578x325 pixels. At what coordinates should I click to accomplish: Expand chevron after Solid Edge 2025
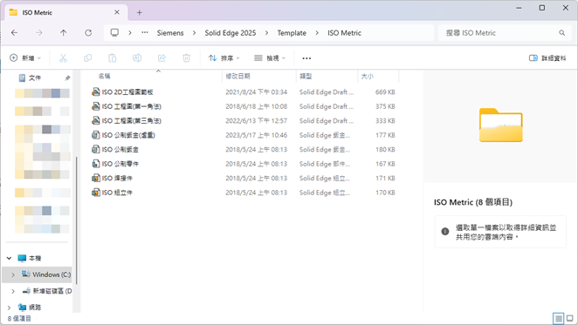266,33
